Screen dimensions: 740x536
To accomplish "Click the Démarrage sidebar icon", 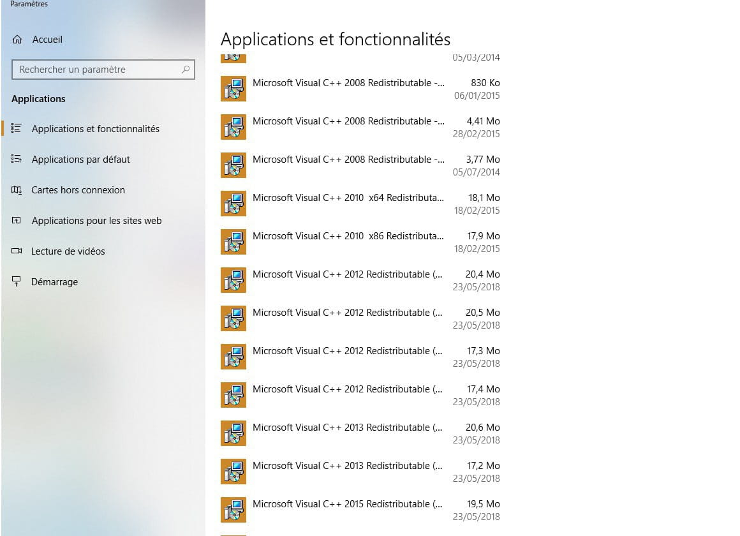I will [x=17, y=281].
